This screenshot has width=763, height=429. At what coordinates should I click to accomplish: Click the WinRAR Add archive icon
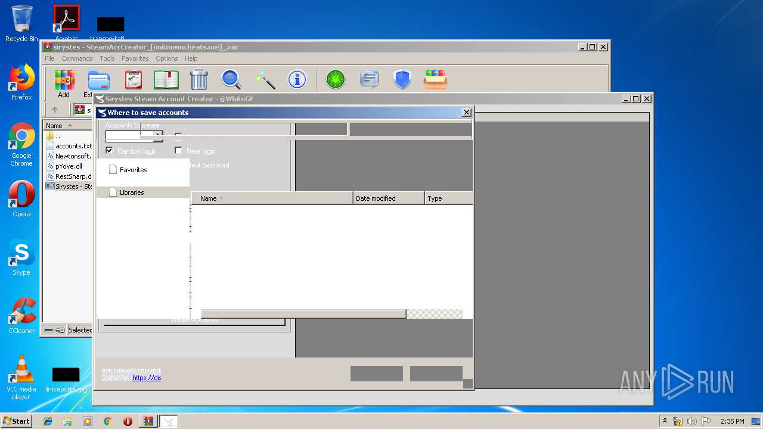point(64,79)
